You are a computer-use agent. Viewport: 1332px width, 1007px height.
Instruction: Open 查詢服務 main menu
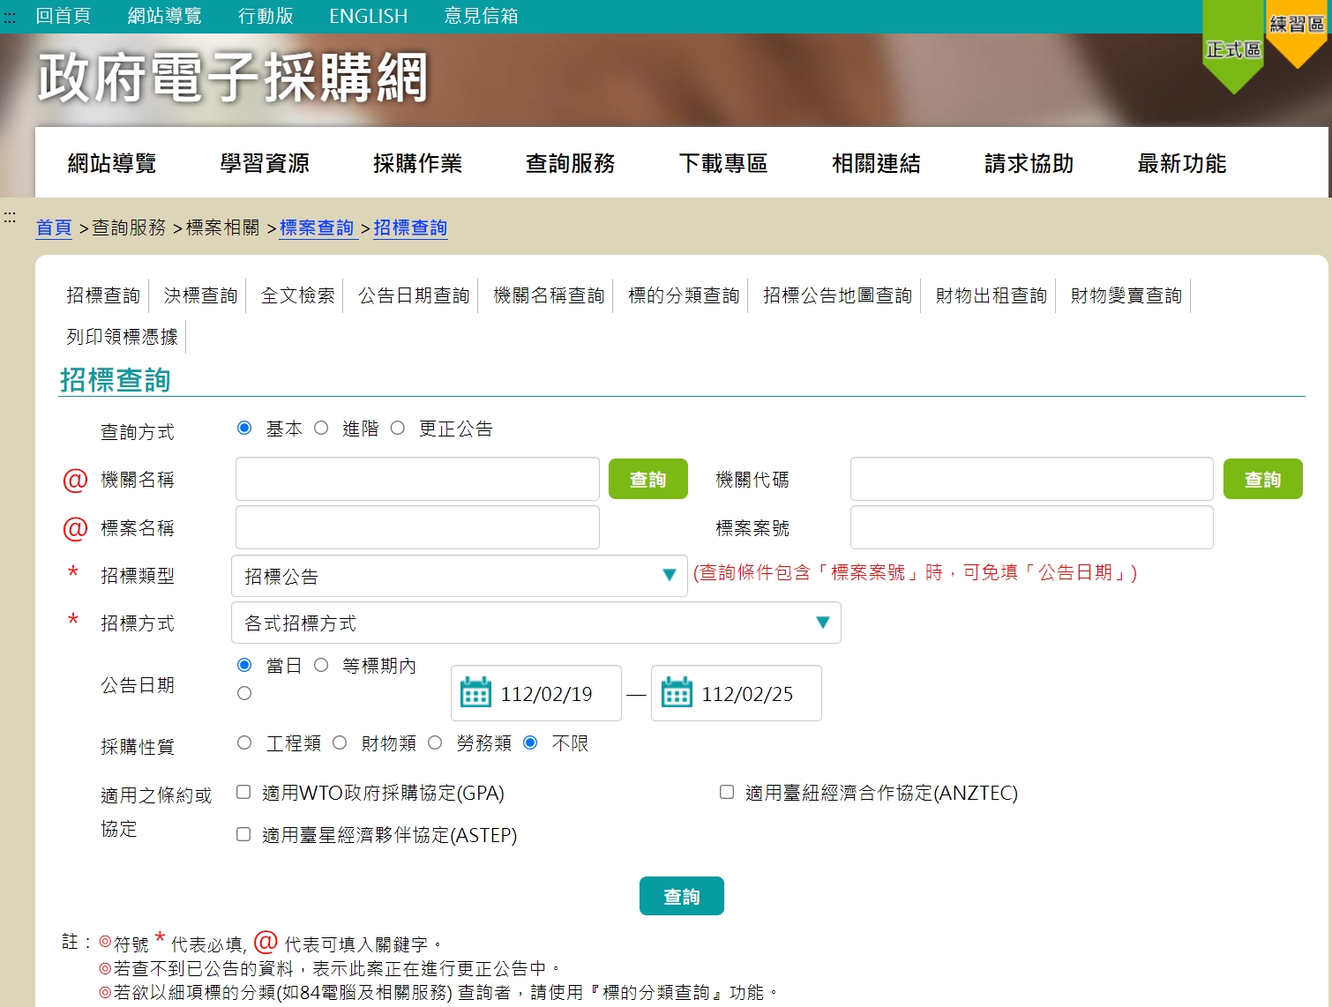tap(570, 163)
